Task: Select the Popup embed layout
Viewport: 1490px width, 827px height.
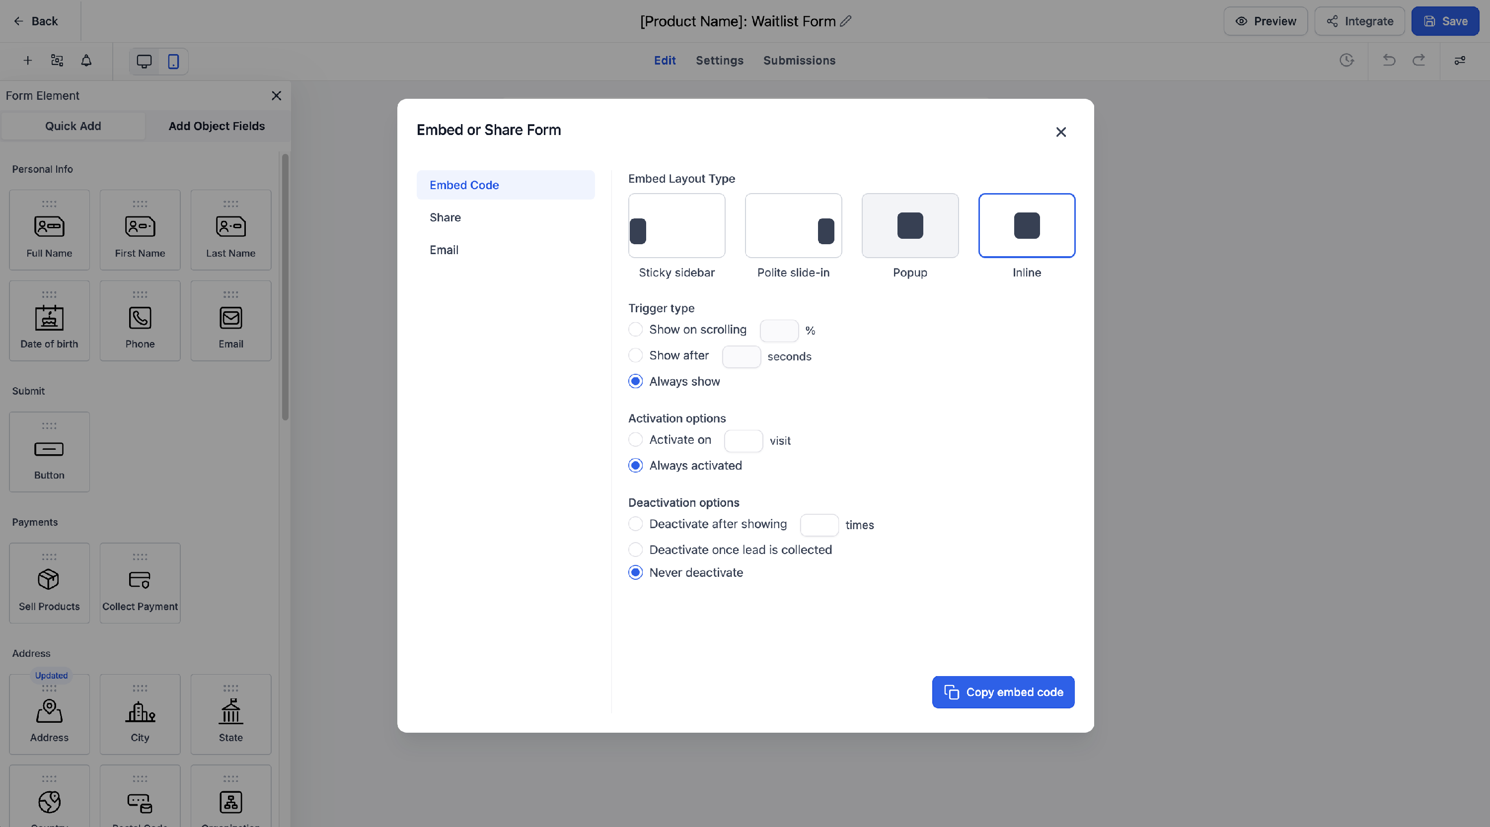Action: click(909, 225)
